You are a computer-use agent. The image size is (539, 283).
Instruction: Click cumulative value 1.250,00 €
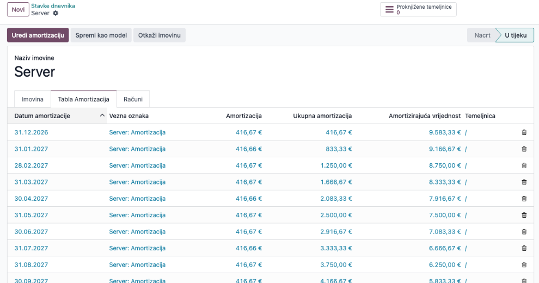tap(336, 165)
